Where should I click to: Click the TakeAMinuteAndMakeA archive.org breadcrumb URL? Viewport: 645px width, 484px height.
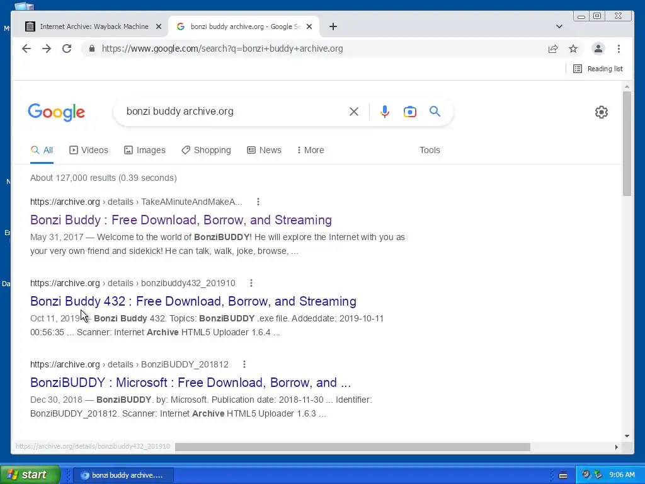[136, 202]
